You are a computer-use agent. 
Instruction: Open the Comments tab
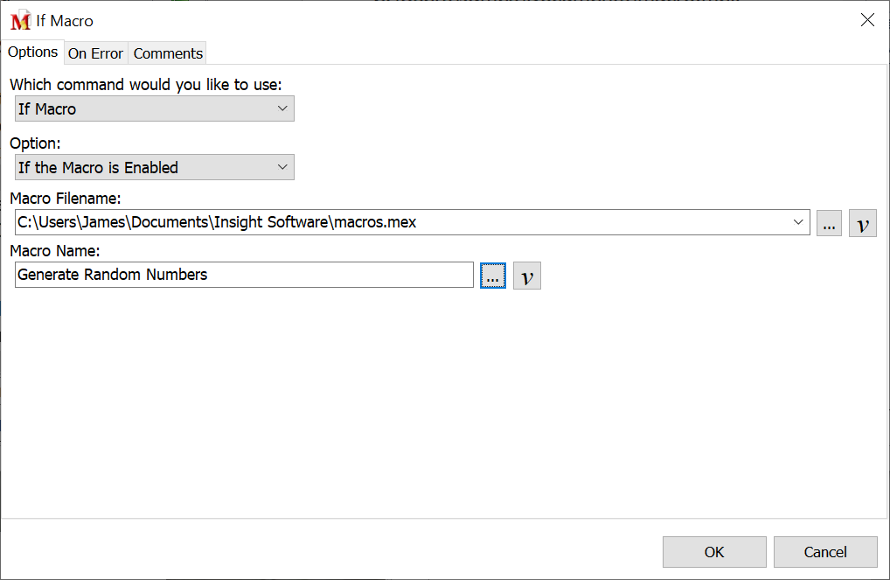pos(168,53)
